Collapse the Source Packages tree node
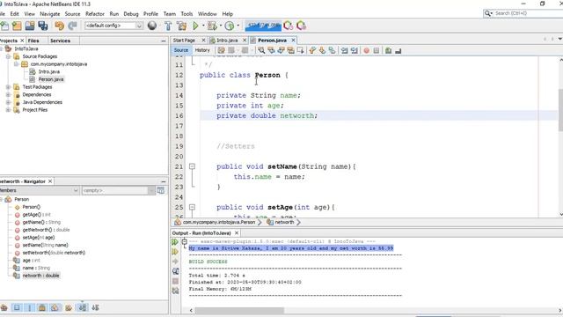The image size is (563, 317). tap(8, 56)
